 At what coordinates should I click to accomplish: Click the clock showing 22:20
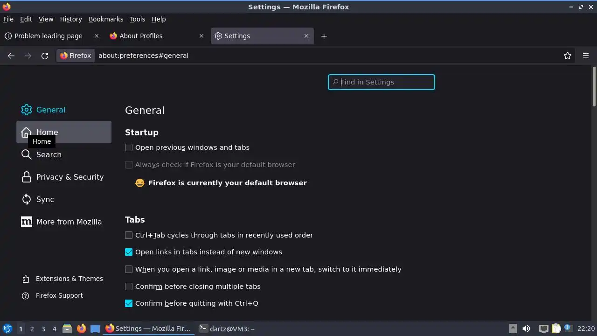(586, 329)
